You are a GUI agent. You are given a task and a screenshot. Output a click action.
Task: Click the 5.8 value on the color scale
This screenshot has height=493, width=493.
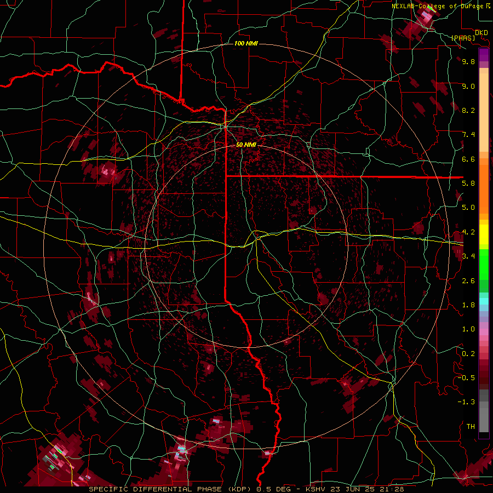pyautogui.click(x=468, y=184)
